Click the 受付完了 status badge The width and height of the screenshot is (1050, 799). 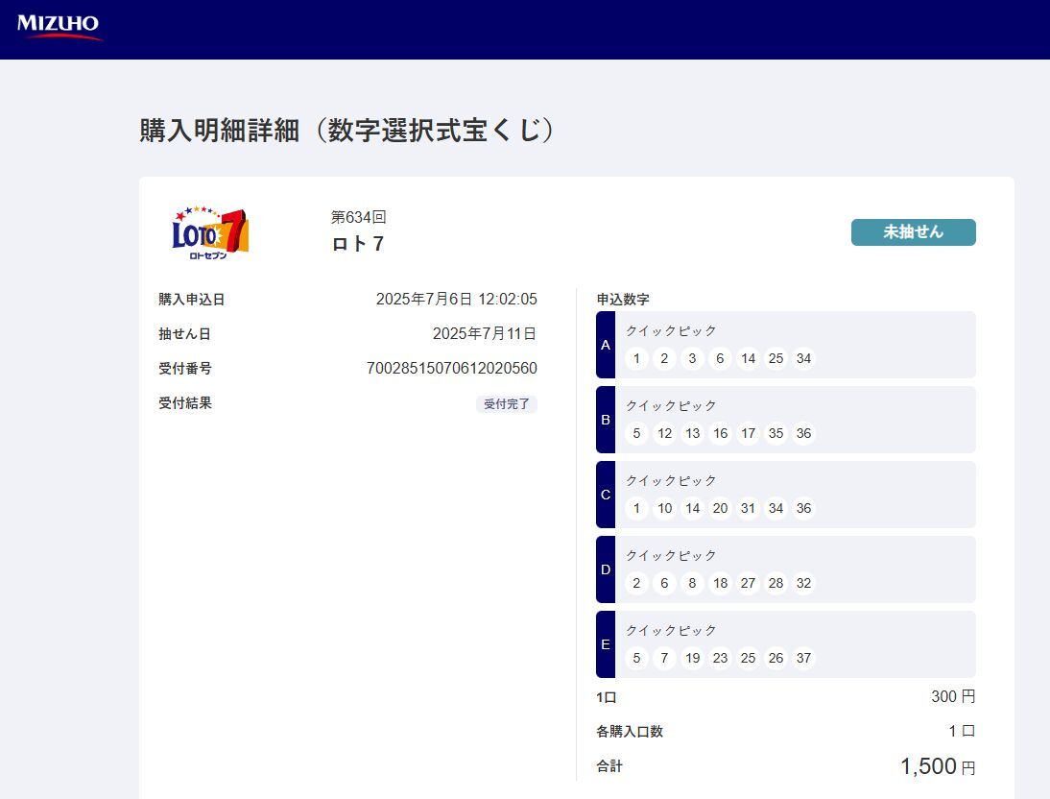506,403
